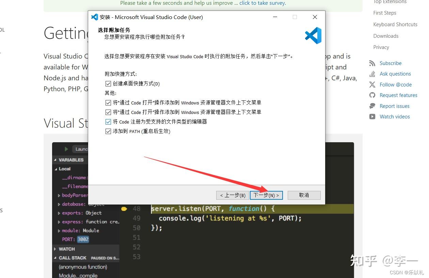Disable 将 Code 注册为受支持的文件类型的编辑器

(x=108, y=121)
